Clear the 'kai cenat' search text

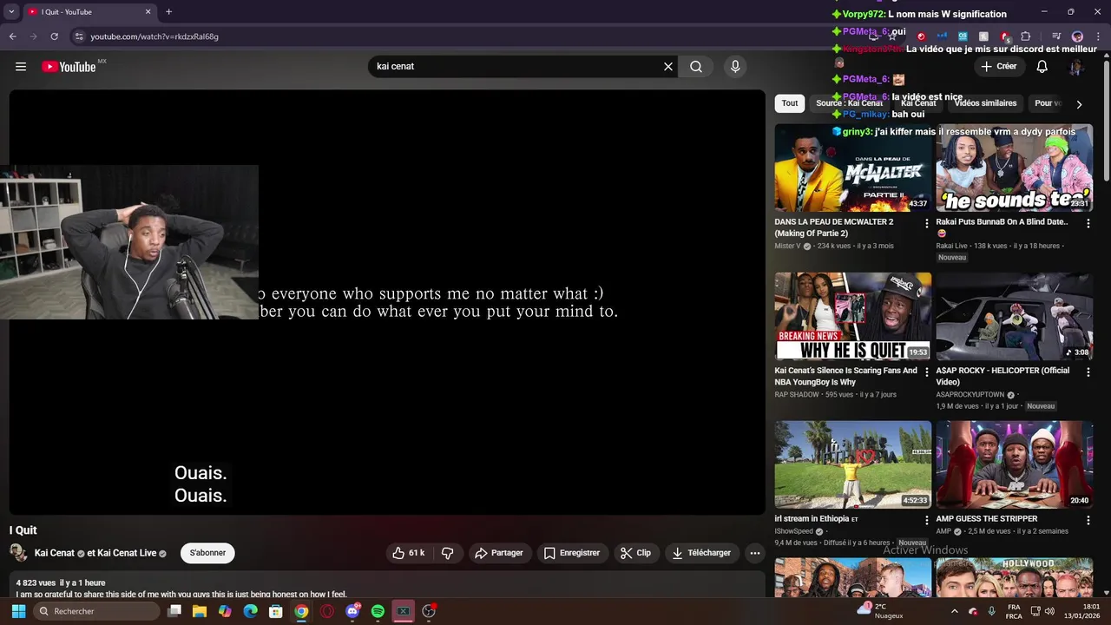[x=668, y=67]
